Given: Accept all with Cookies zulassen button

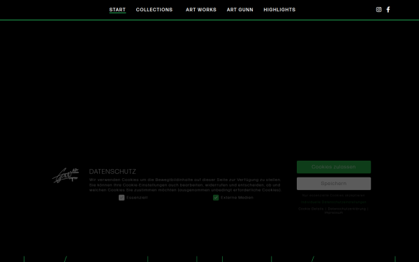Looking at the screenshot, I should coord(334,167).
